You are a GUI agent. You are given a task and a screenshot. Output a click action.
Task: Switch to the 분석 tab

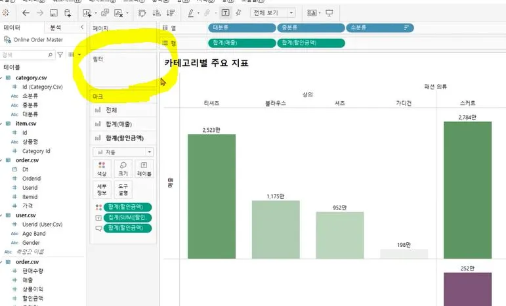[56, 28]
